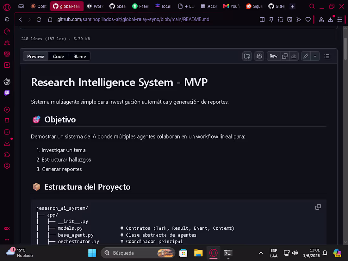Open Microsoft Store from taskbar
Screen dimensions: 348x261
pyautogui.click(x=183, y=253)
